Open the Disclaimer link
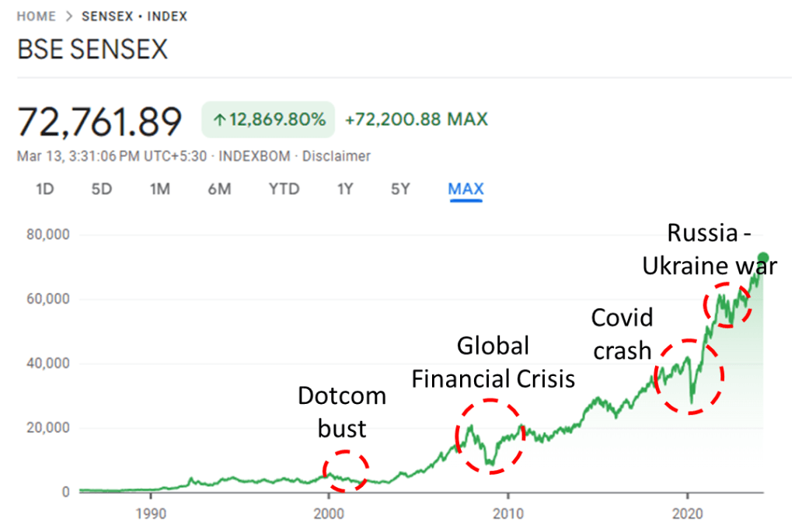The height and width of the screenshot is (529, 795). click(x=336, y=156)
